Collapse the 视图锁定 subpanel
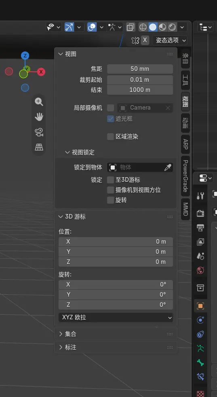Image resolution: width=217 pixels, height=397 pixels. (67, 153)
